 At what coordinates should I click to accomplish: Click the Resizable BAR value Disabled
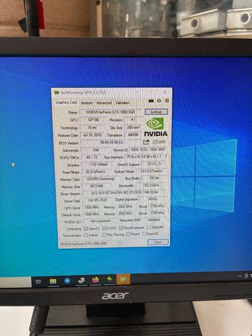154,220
